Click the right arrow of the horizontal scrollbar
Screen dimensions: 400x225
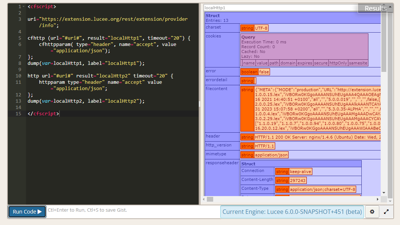[x=378, y=199]
